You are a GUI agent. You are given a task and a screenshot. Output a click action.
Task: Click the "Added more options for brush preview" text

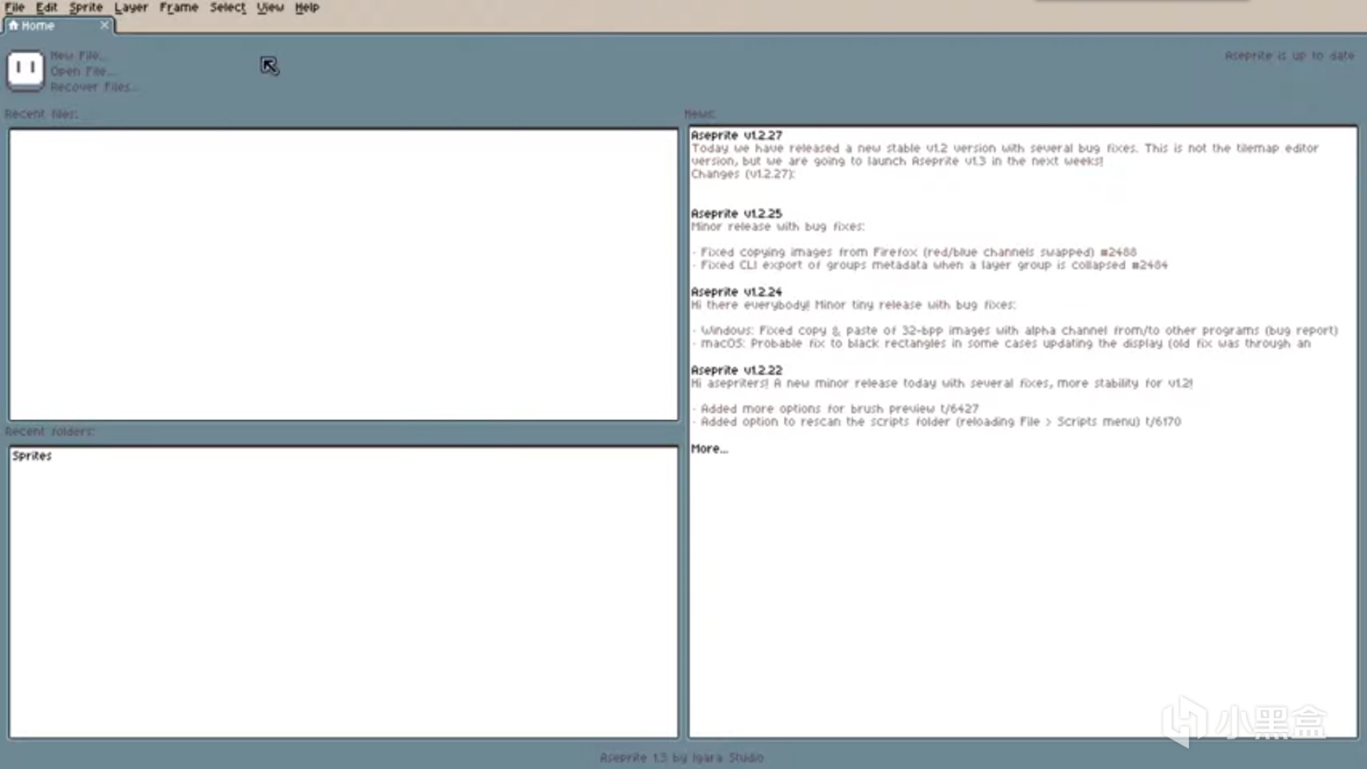coord(818,409)
